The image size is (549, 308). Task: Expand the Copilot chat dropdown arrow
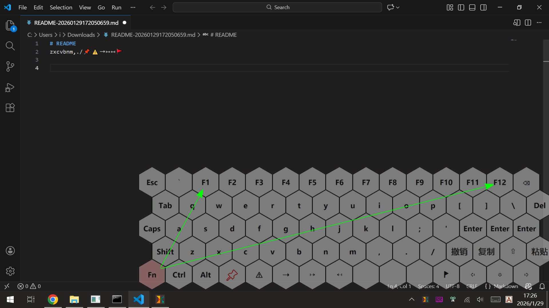click(x=398, y=7)
